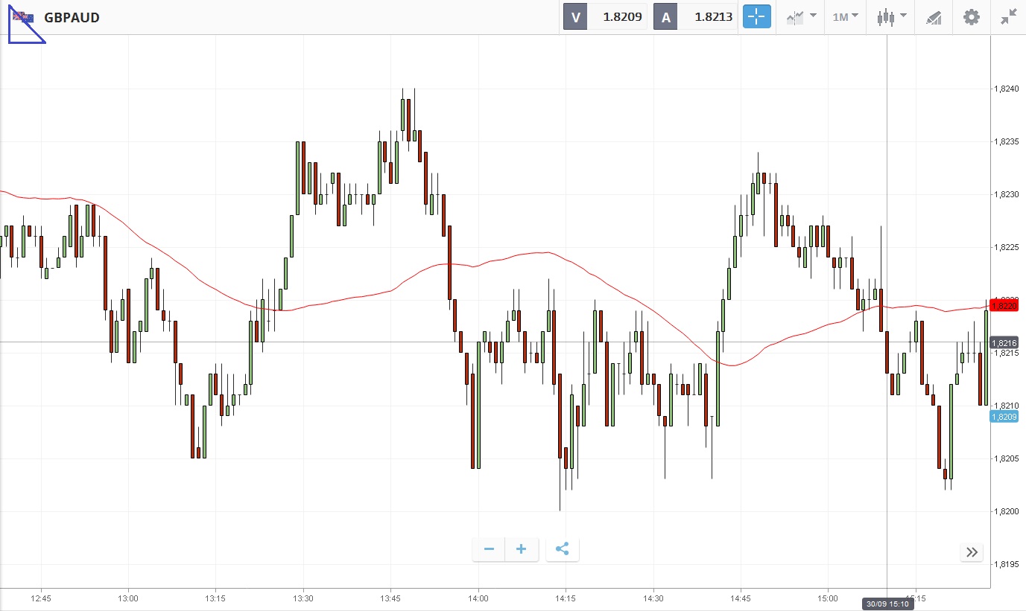Click the collapse chart icon

click(1009, 17)
